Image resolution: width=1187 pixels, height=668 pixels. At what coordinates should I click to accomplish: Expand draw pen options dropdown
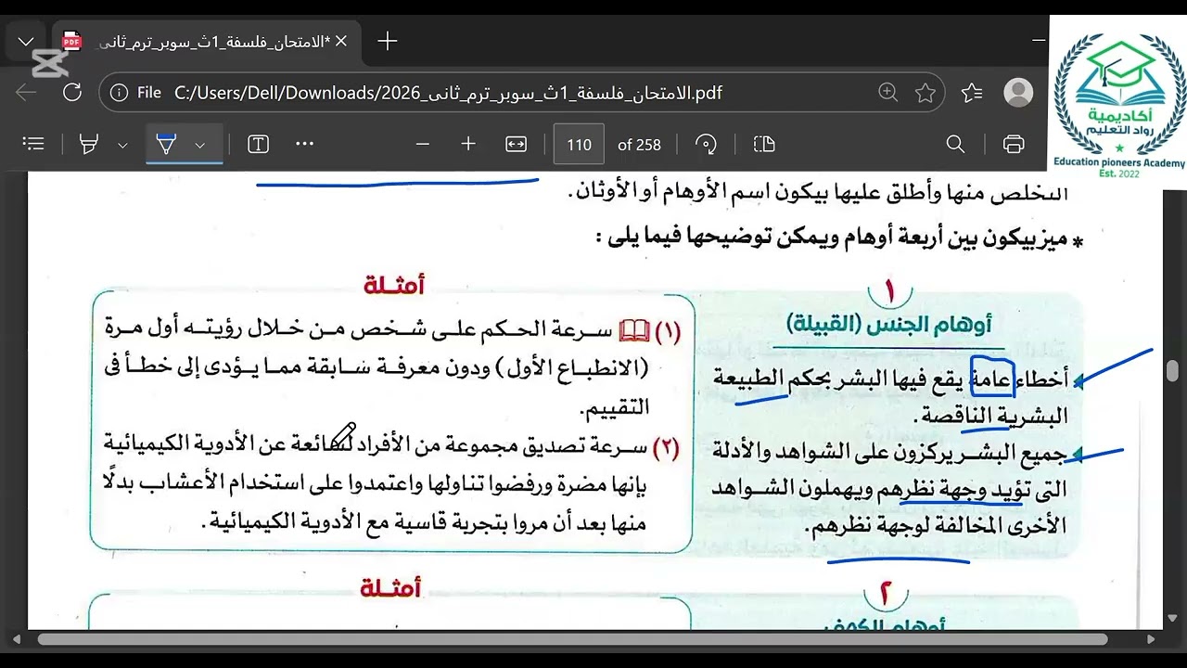(199, 145)
